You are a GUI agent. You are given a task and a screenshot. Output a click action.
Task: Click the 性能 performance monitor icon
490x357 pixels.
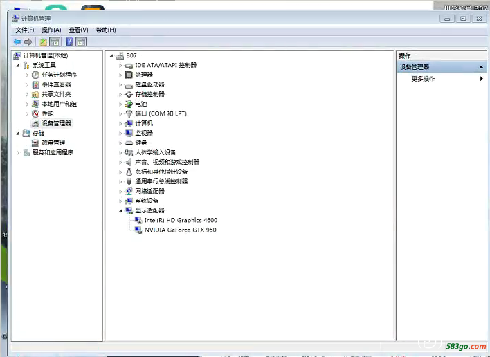coord(35,113)
